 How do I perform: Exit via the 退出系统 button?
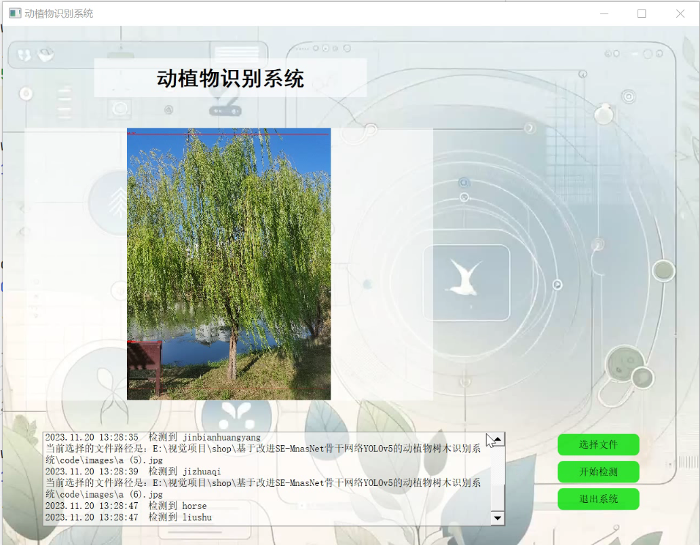[598, 499]
